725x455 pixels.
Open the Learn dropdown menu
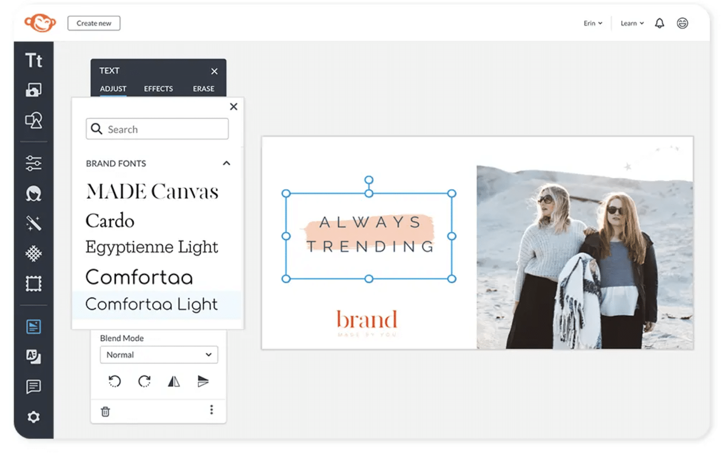(632, 23)
